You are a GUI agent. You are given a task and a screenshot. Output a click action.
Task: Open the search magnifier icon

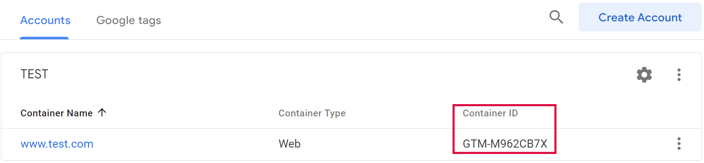click(556, 18)
